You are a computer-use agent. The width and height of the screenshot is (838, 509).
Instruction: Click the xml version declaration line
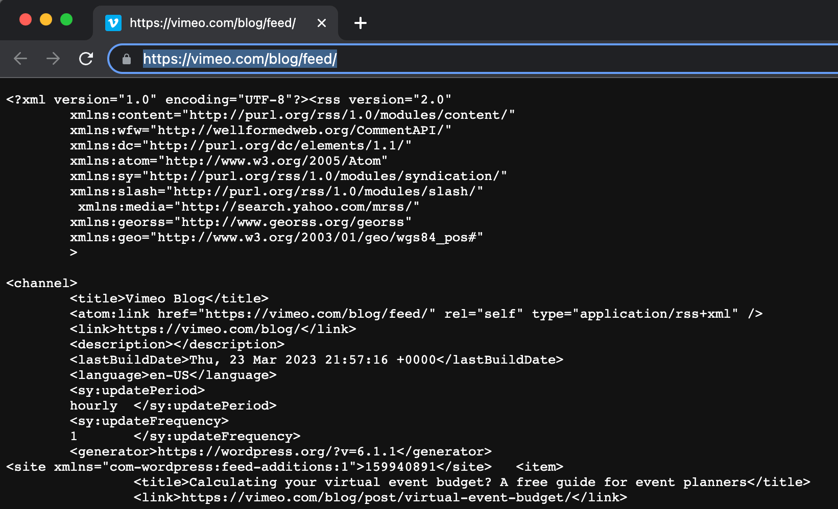[229, 99]
